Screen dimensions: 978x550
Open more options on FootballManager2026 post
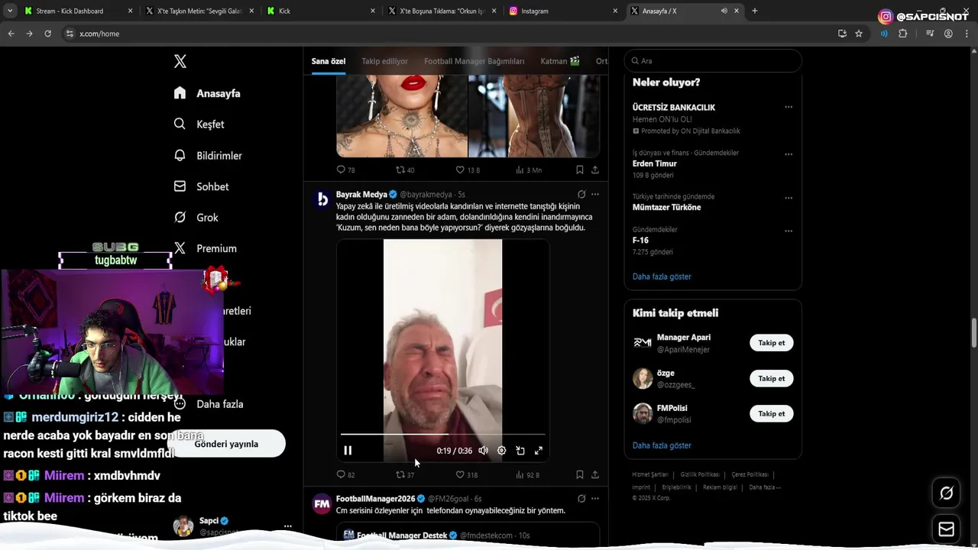click(x=595, y=498)
